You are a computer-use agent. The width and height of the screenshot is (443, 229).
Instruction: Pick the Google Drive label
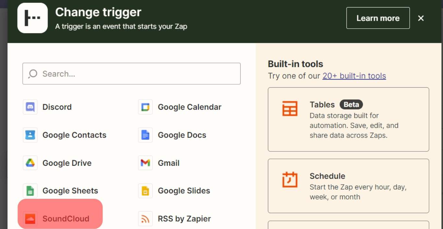[67, 163]
